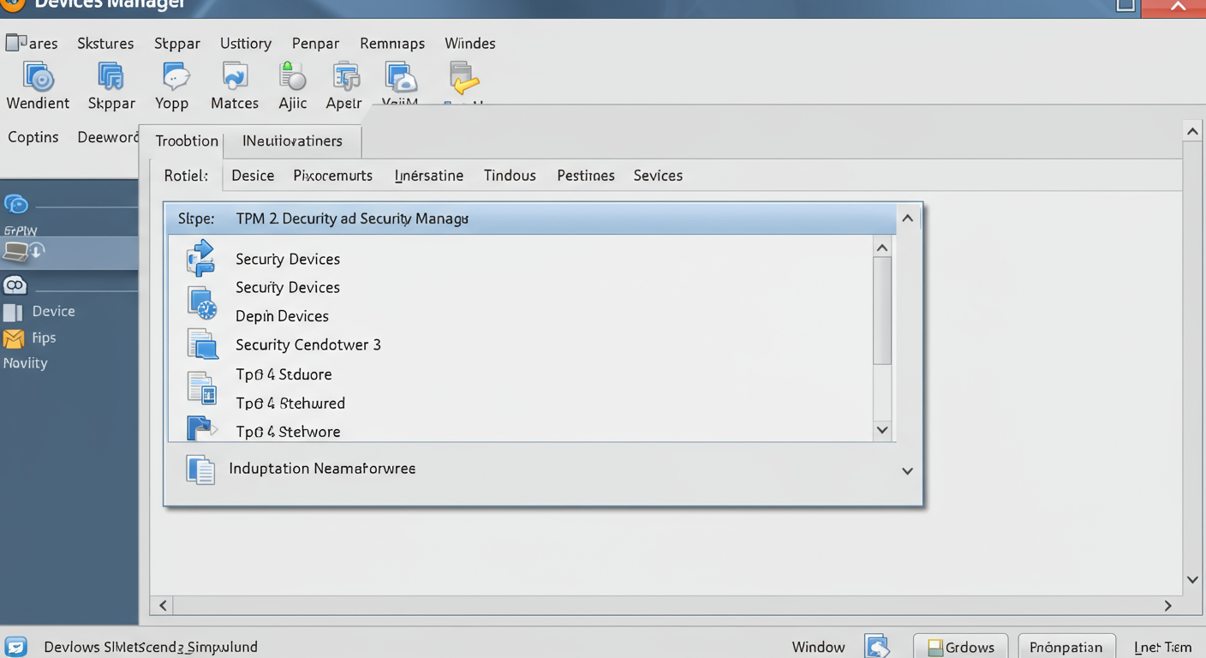Click the folder icon with yellow arrow
The width and height of the screenshot is (1206, 658).
click(463, 78)
